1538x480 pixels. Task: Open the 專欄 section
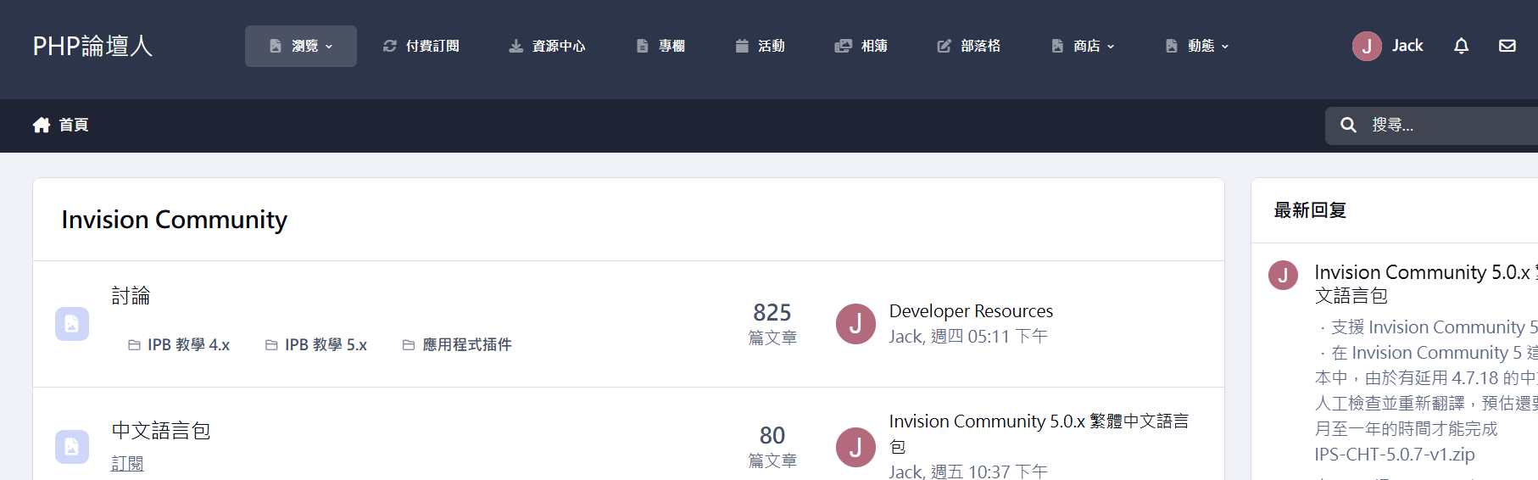660,46
